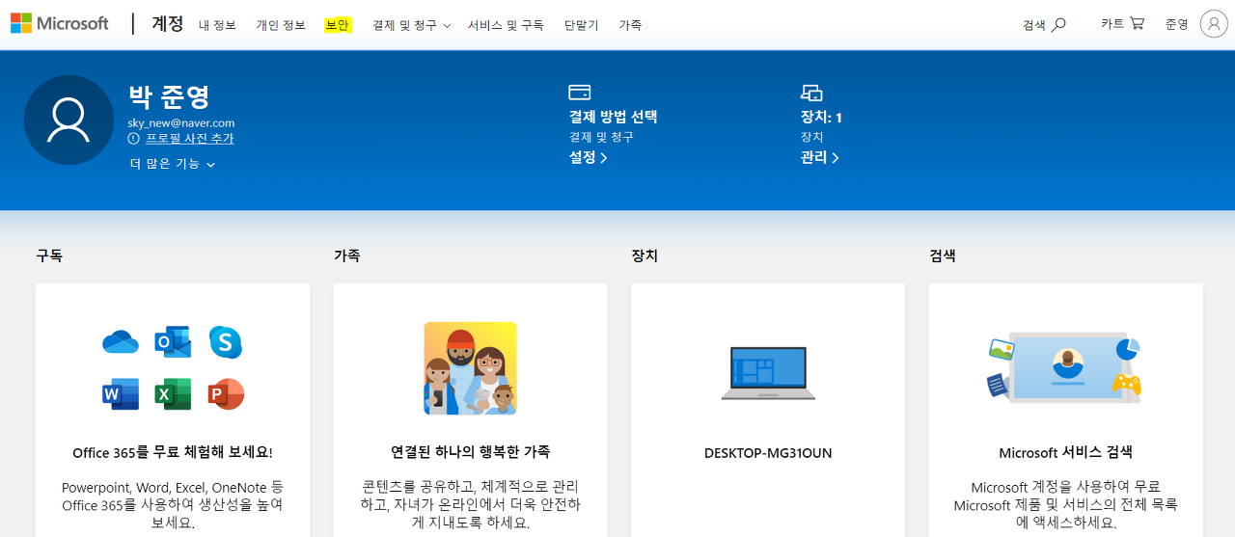The width and height of the screenshot is (1235, 537).
Task: Go to 내 정보 tab
Action: (x=217, y=26)
